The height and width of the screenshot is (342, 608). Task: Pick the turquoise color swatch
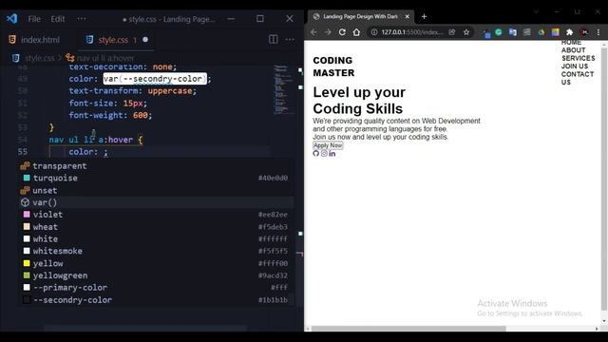(27, 178)
